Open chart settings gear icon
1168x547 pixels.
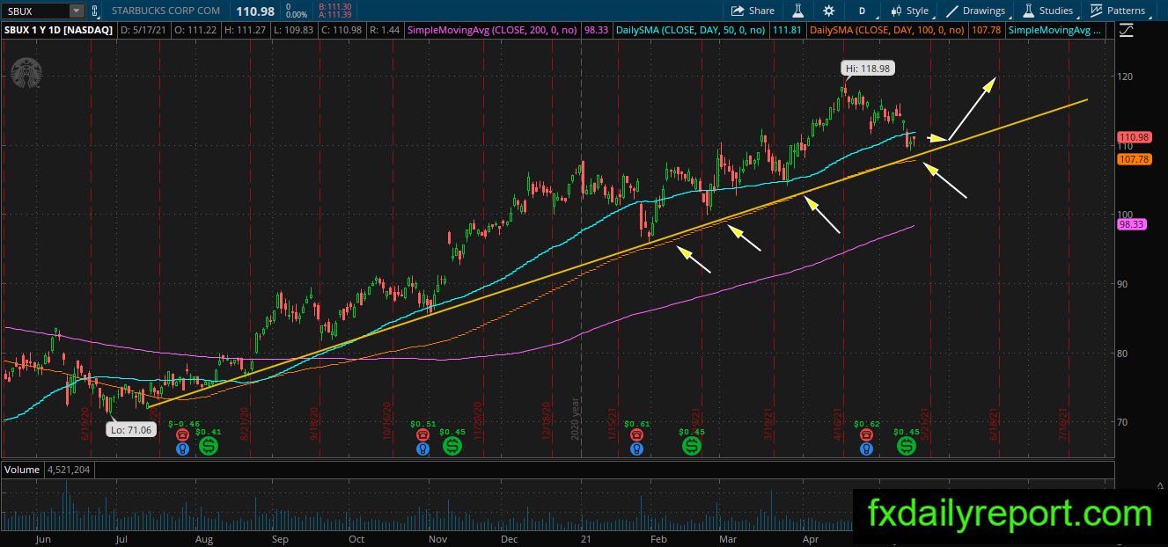click(x=828, y=11)
